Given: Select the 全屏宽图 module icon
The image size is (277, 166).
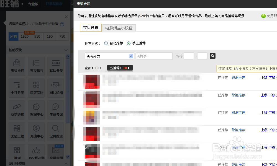Looking at the screenshot, I should click(56, 152).
